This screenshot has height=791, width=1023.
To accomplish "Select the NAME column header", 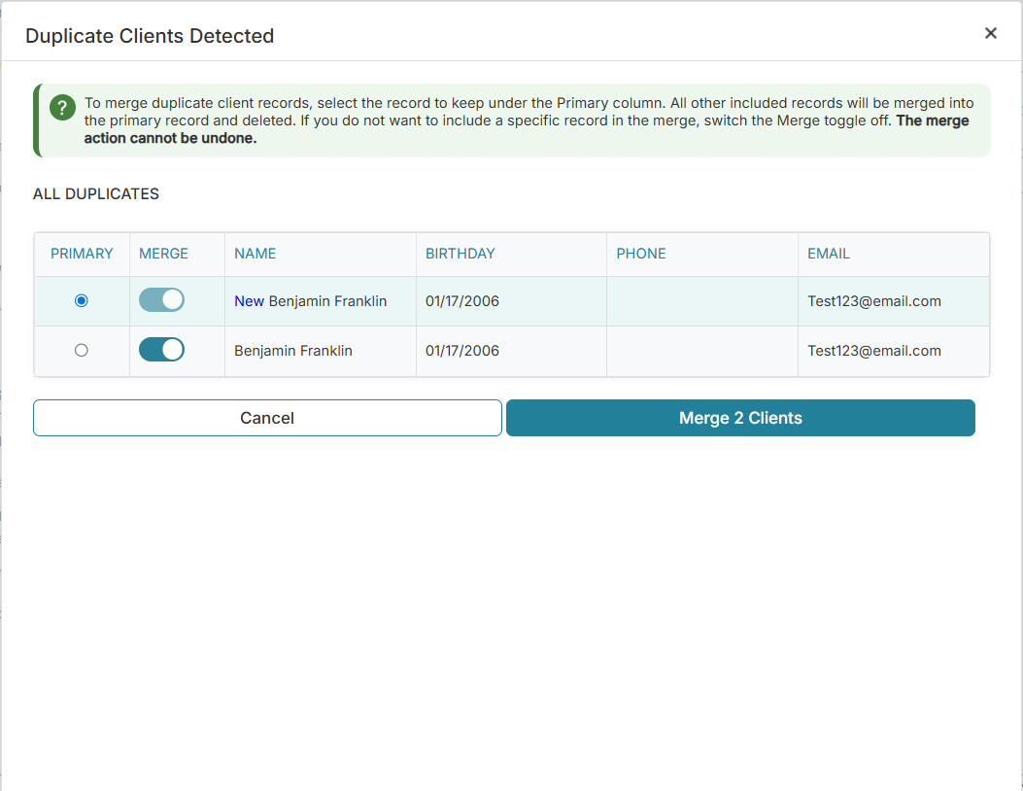I will [255, 254].
